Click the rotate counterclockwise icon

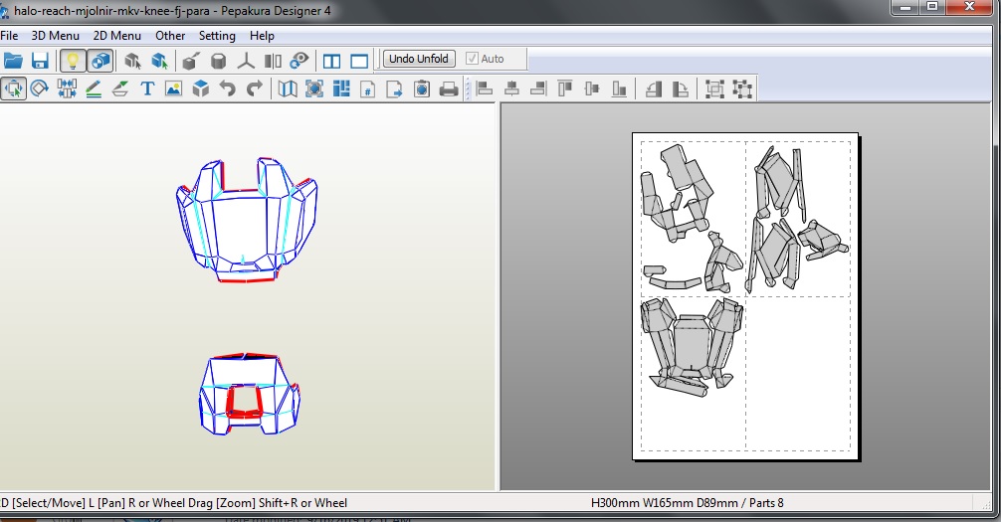(653, 88)
